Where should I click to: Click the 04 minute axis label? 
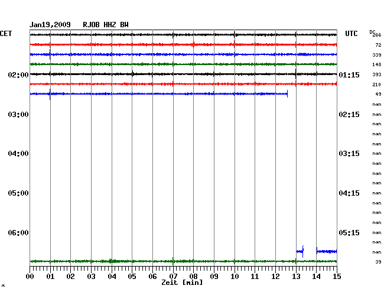point(112,276)
